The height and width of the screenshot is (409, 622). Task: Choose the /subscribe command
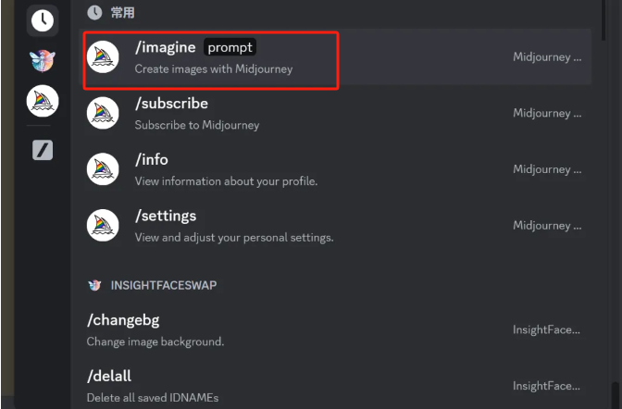(335, 113)
